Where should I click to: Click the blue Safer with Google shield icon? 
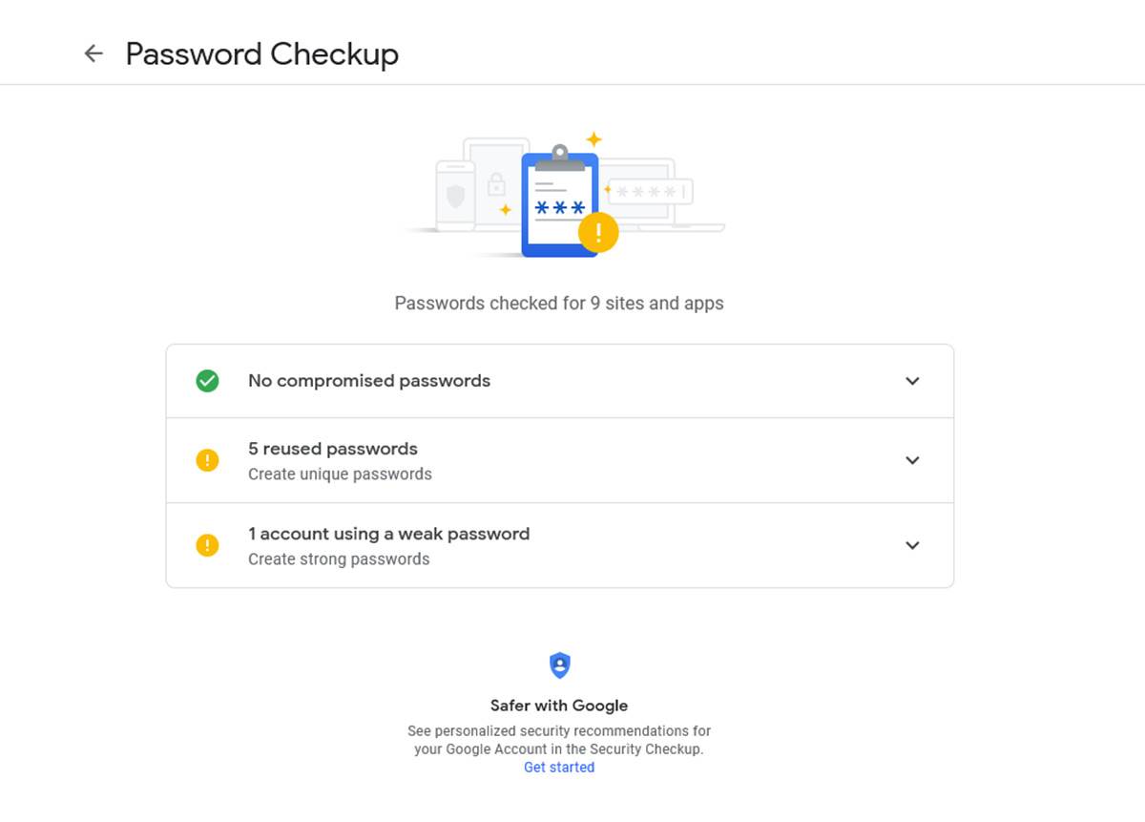point(559,664)
